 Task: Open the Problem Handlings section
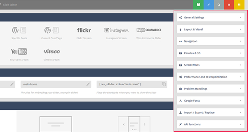point(211,89)
